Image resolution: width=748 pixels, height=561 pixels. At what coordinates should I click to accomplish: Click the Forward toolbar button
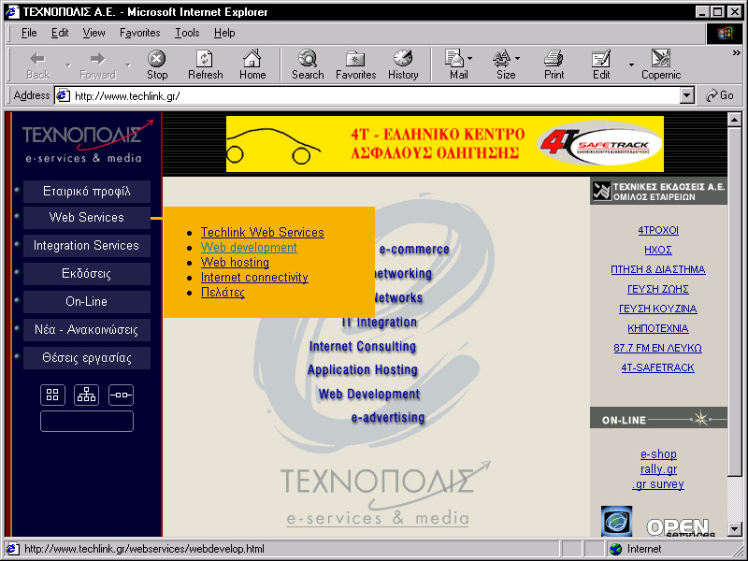[98, 65]
